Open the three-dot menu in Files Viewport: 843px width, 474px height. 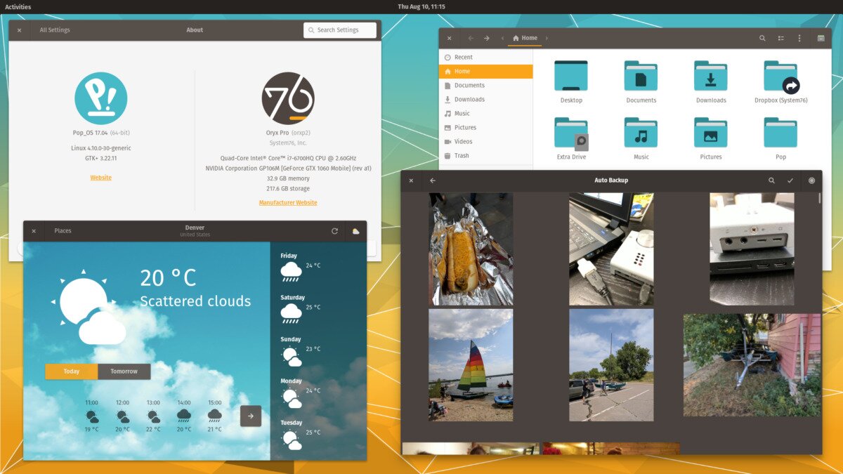pos(799,38)
